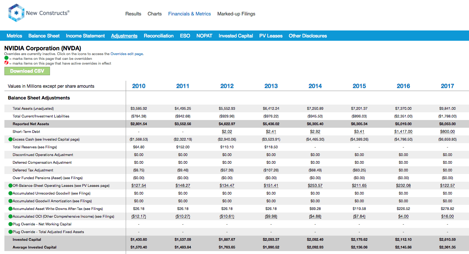Screen dimensions: 469x254
Task: Switch to the Reconciliation tab
Action: tap(159, 36)
